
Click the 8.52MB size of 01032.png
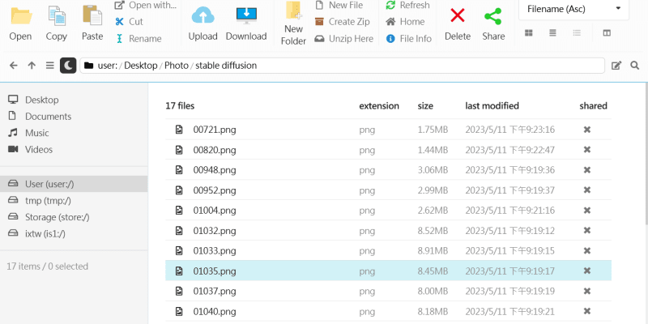[433, 230]
